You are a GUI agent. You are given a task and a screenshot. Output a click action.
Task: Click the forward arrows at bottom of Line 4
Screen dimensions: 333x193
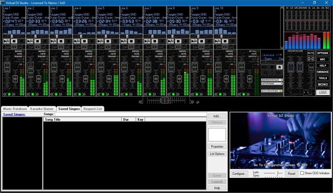coord(84,94)
